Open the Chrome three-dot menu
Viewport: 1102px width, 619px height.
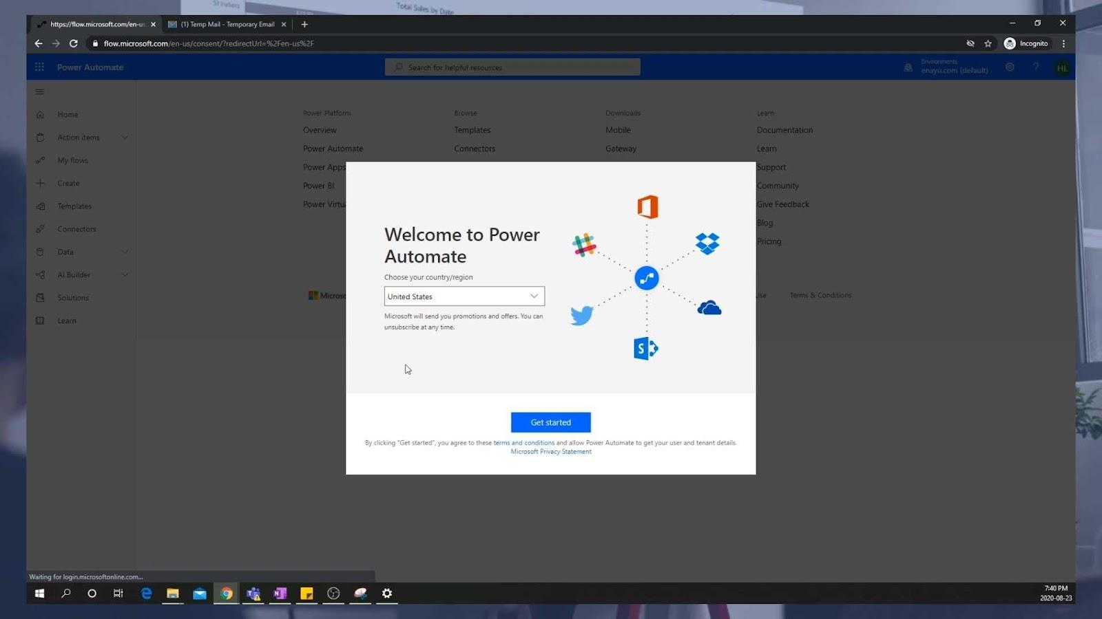pos(1063,43)
